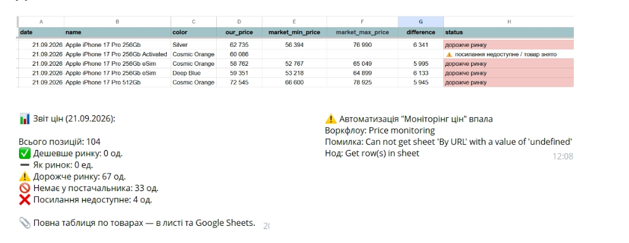The width and height of the screenshot is (629, 243).
Task: Select the Deep Blue color cell
Action: click(x=194, y=73)
